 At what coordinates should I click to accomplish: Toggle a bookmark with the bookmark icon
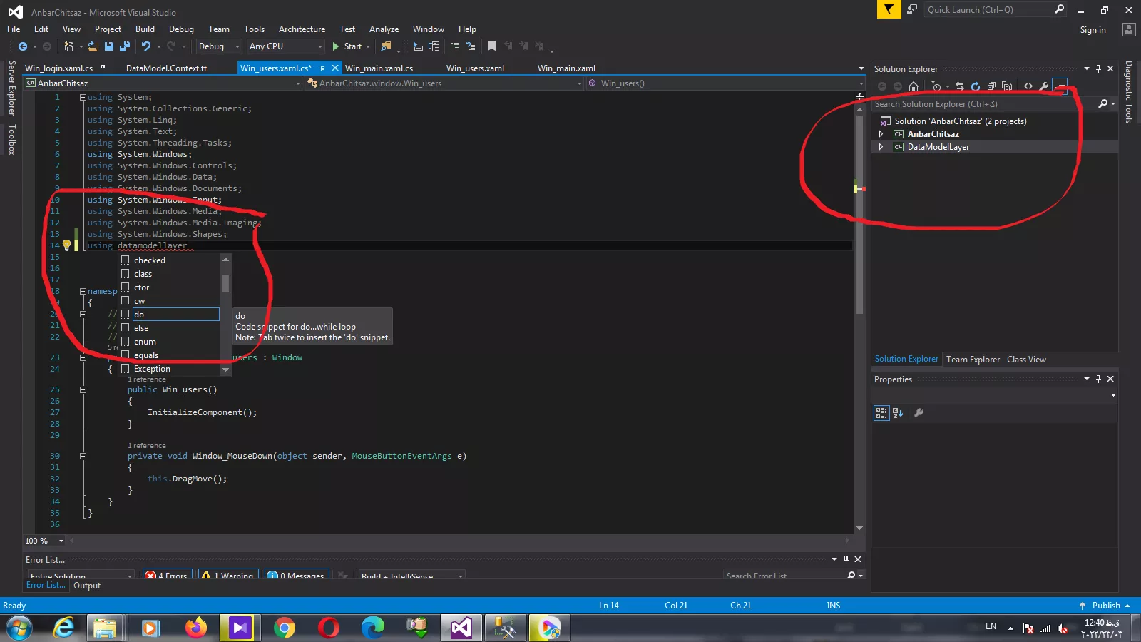(491, 46)
